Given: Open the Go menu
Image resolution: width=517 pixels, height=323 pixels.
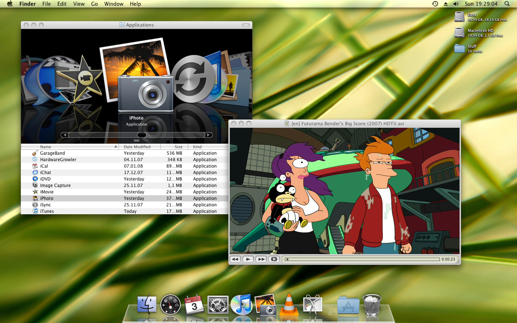Looking at the screenshot, I should coord(94,4).
